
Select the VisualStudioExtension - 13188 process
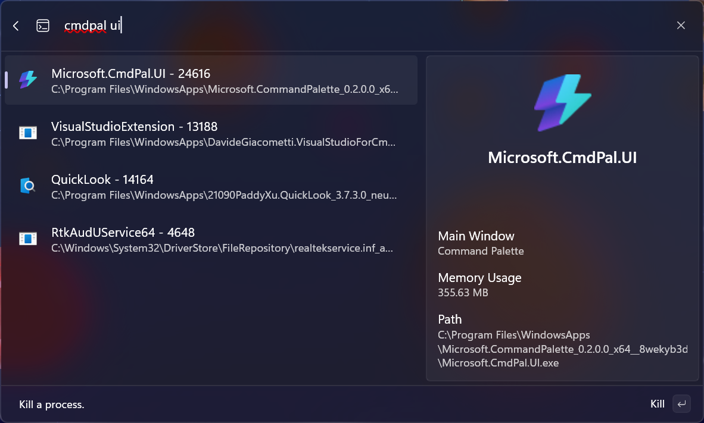click(x=211, y=133)
